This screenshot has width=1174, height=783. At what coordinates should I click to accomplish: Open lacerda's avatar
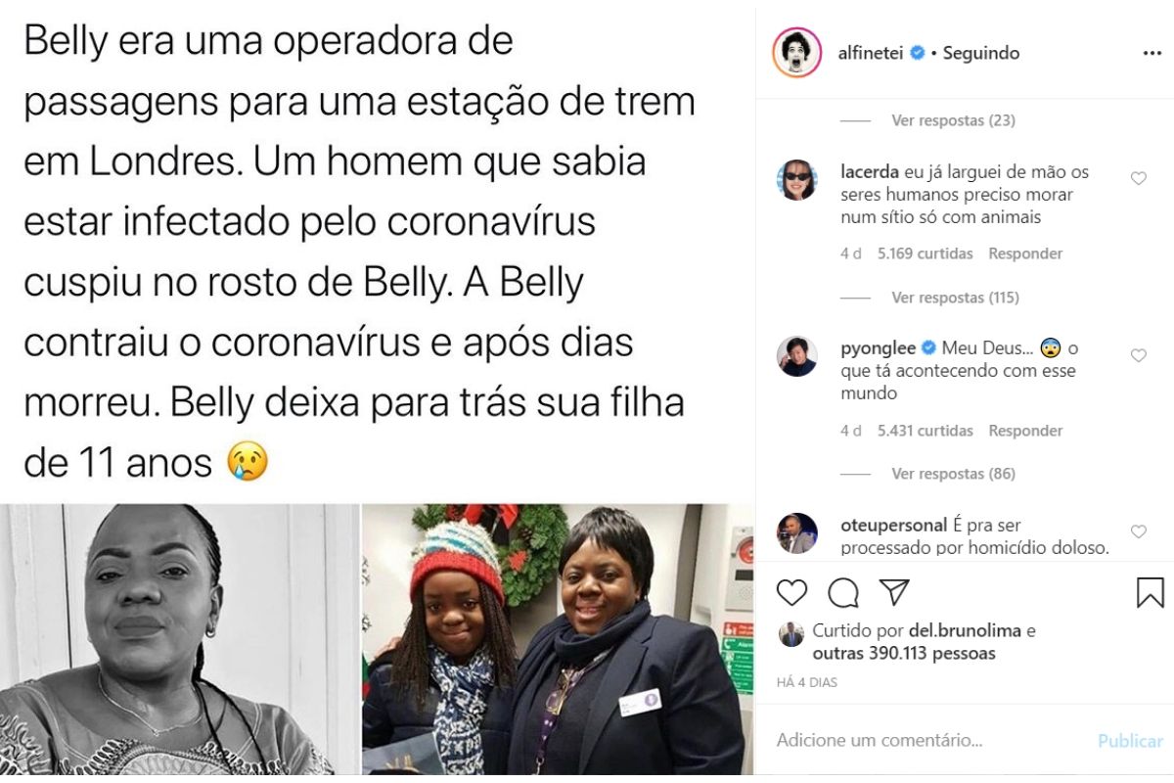[x=797, y=180]
